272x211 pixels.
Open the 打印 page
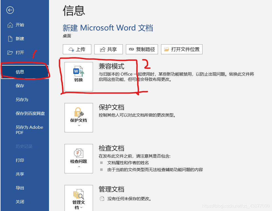tap(20, 160)
